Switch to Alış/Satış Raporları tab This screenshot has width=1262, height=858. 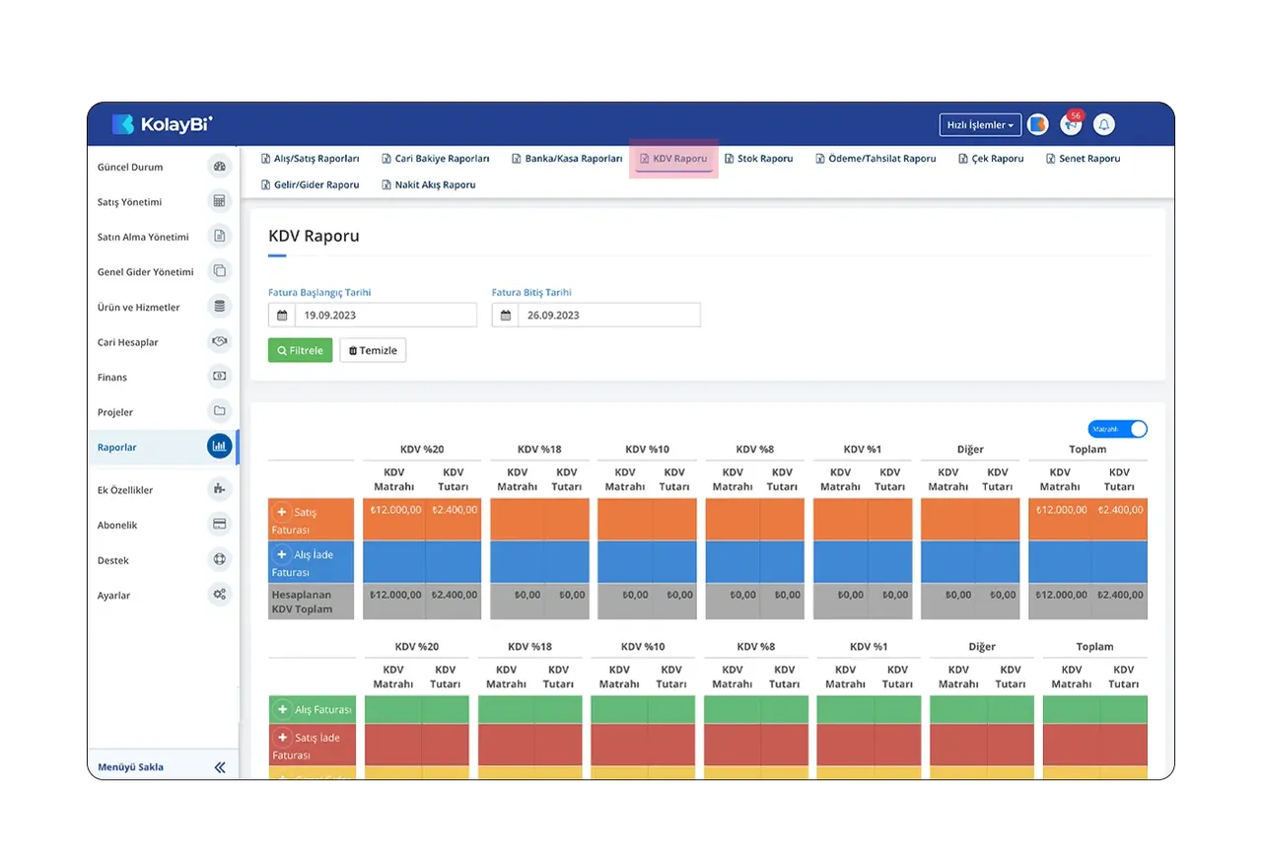[x=310, y=159]
